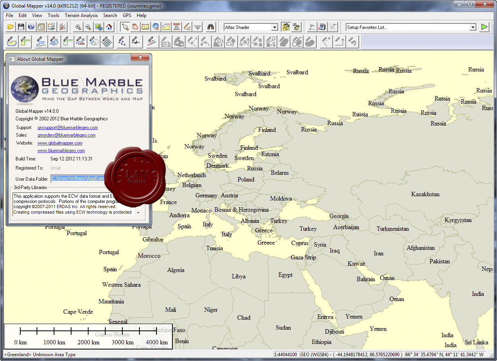Click the Blue Marble Geographics logo
The image size is (497, 361).
(77, 89)
